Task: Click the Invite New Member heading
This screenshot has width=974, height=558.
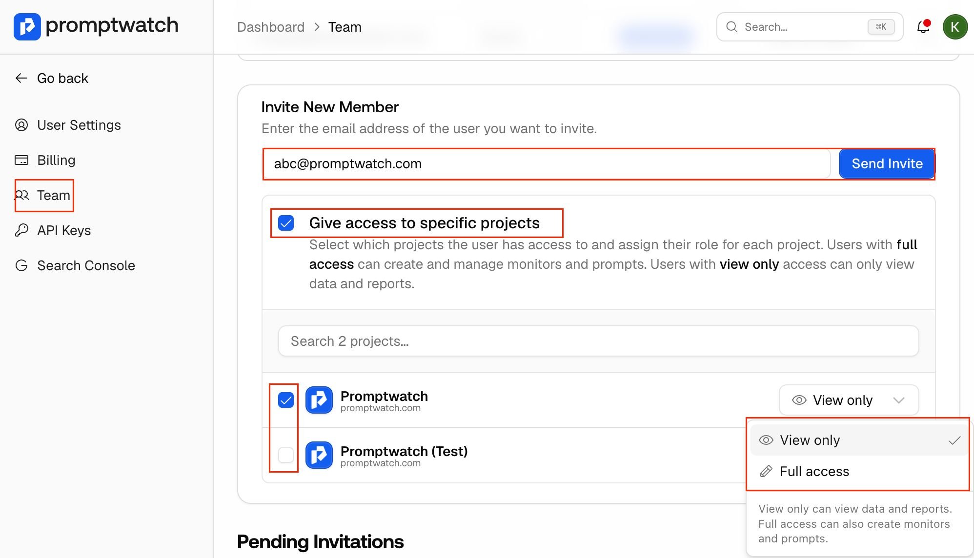Action: [330, 107]
